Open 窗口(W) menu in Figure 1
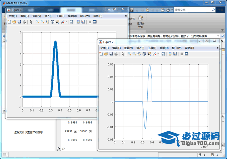This screenshot has height=159, width=227. [85, 16]
